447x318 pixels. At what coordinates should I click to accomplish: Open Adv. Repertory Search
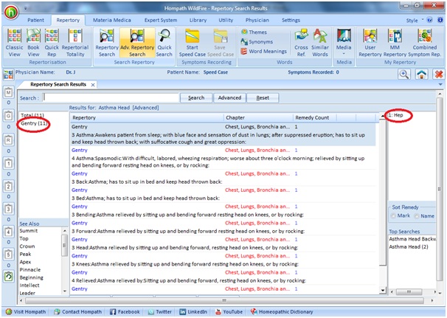[137, 43]
